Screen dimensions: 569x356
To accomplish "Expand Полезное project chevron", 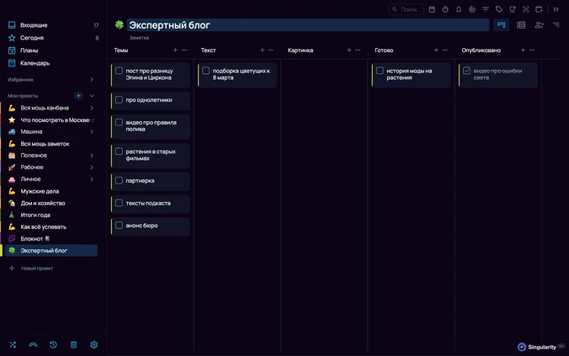I will click(x=92, y=156).
